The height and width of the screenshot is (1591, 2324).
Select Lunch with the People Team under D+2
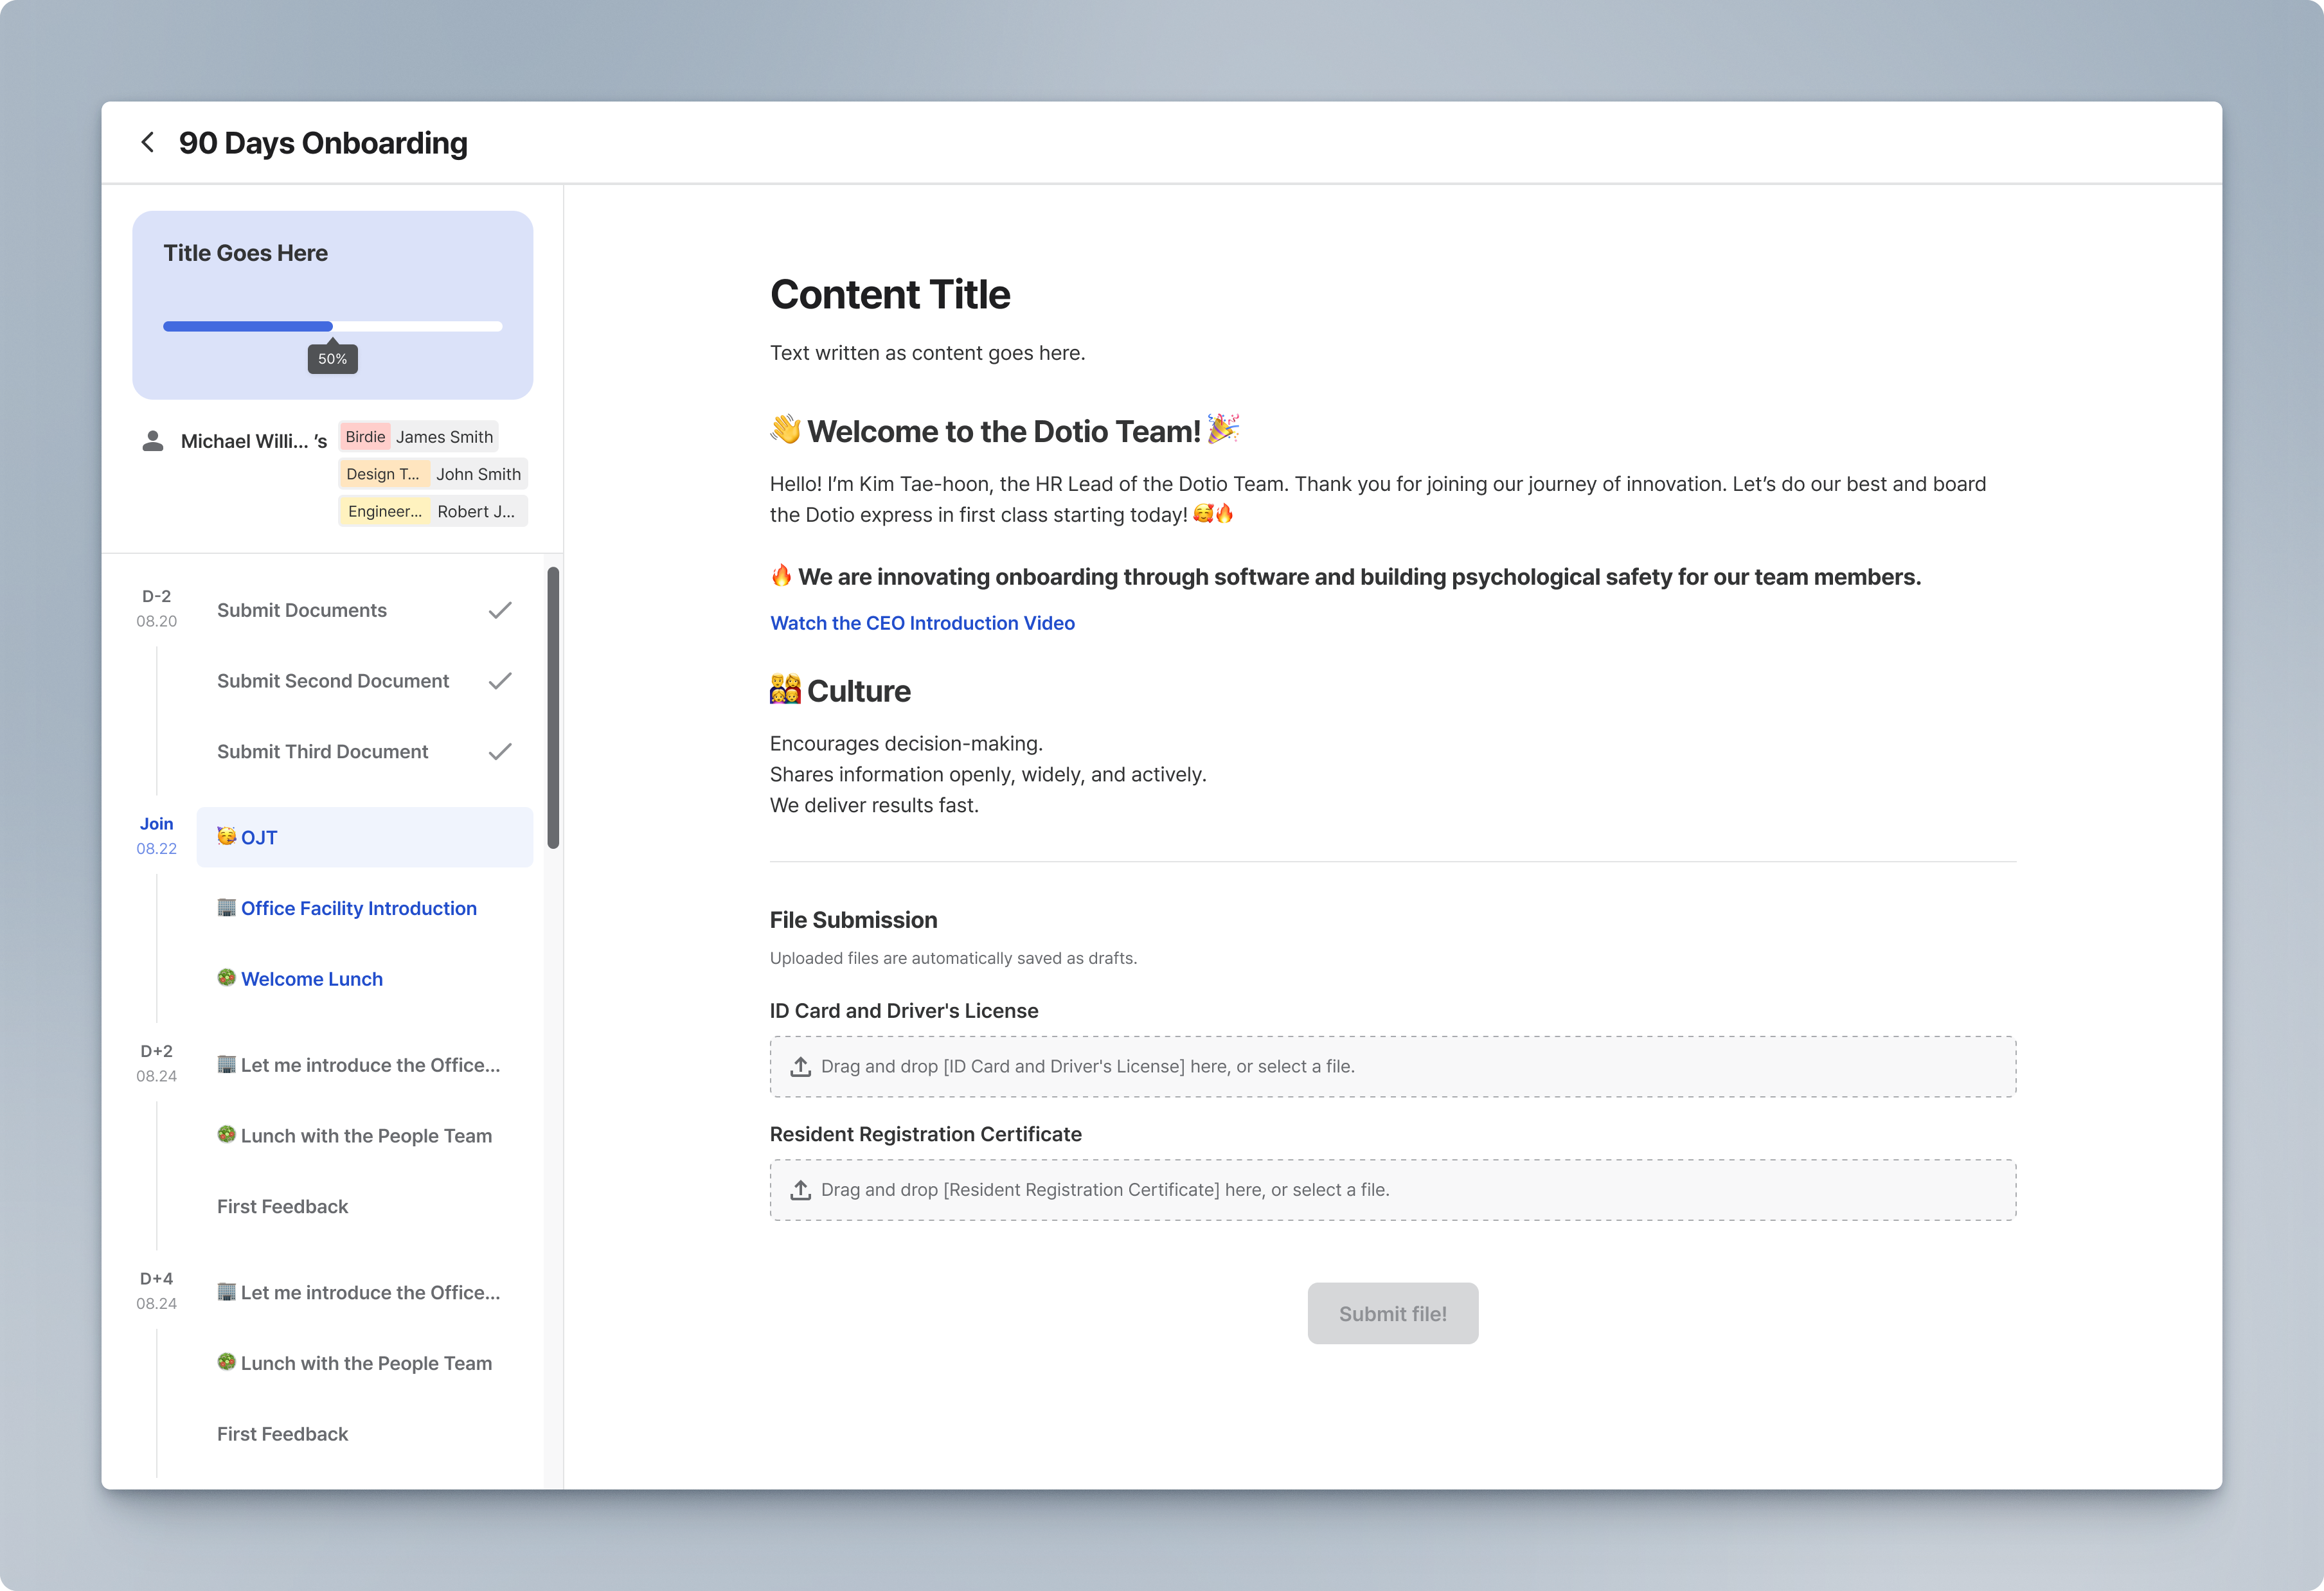point(365,1136)
